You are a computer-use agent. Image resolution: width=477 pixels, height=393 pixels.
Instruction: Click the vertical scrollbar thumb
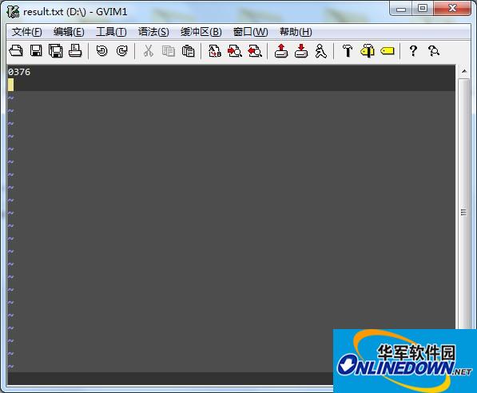[x=464, y=212]
